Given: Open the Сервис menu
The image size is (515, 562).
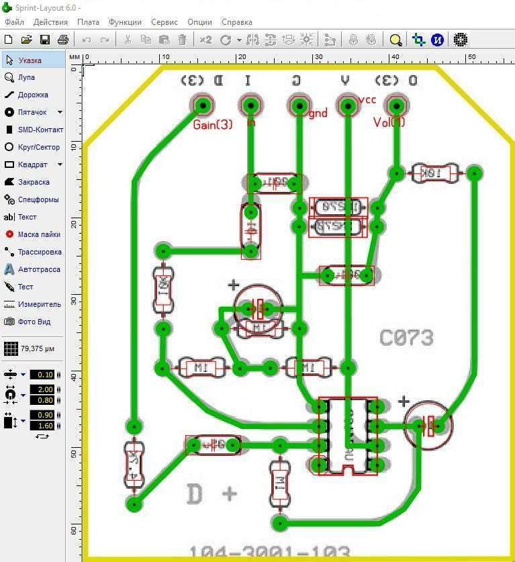Looking at the screenshot, I should 165,22.
